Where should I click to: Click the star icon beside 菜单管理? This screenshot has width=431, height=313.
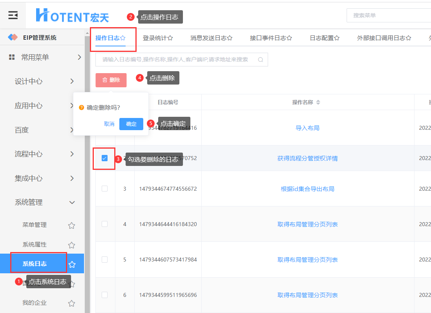(71, 225)
